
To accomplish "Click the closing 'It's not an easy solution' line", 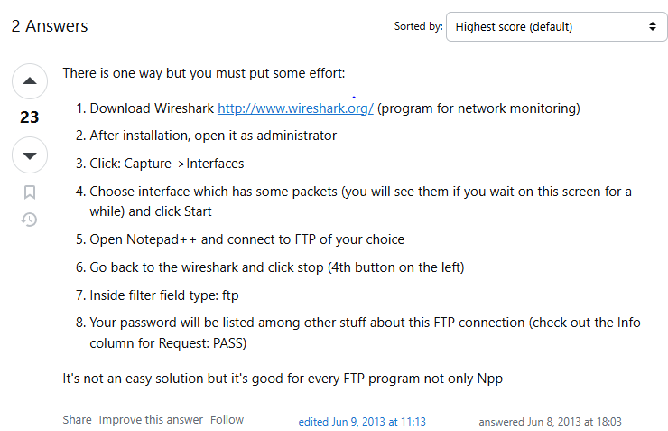I will coord(283,379).
